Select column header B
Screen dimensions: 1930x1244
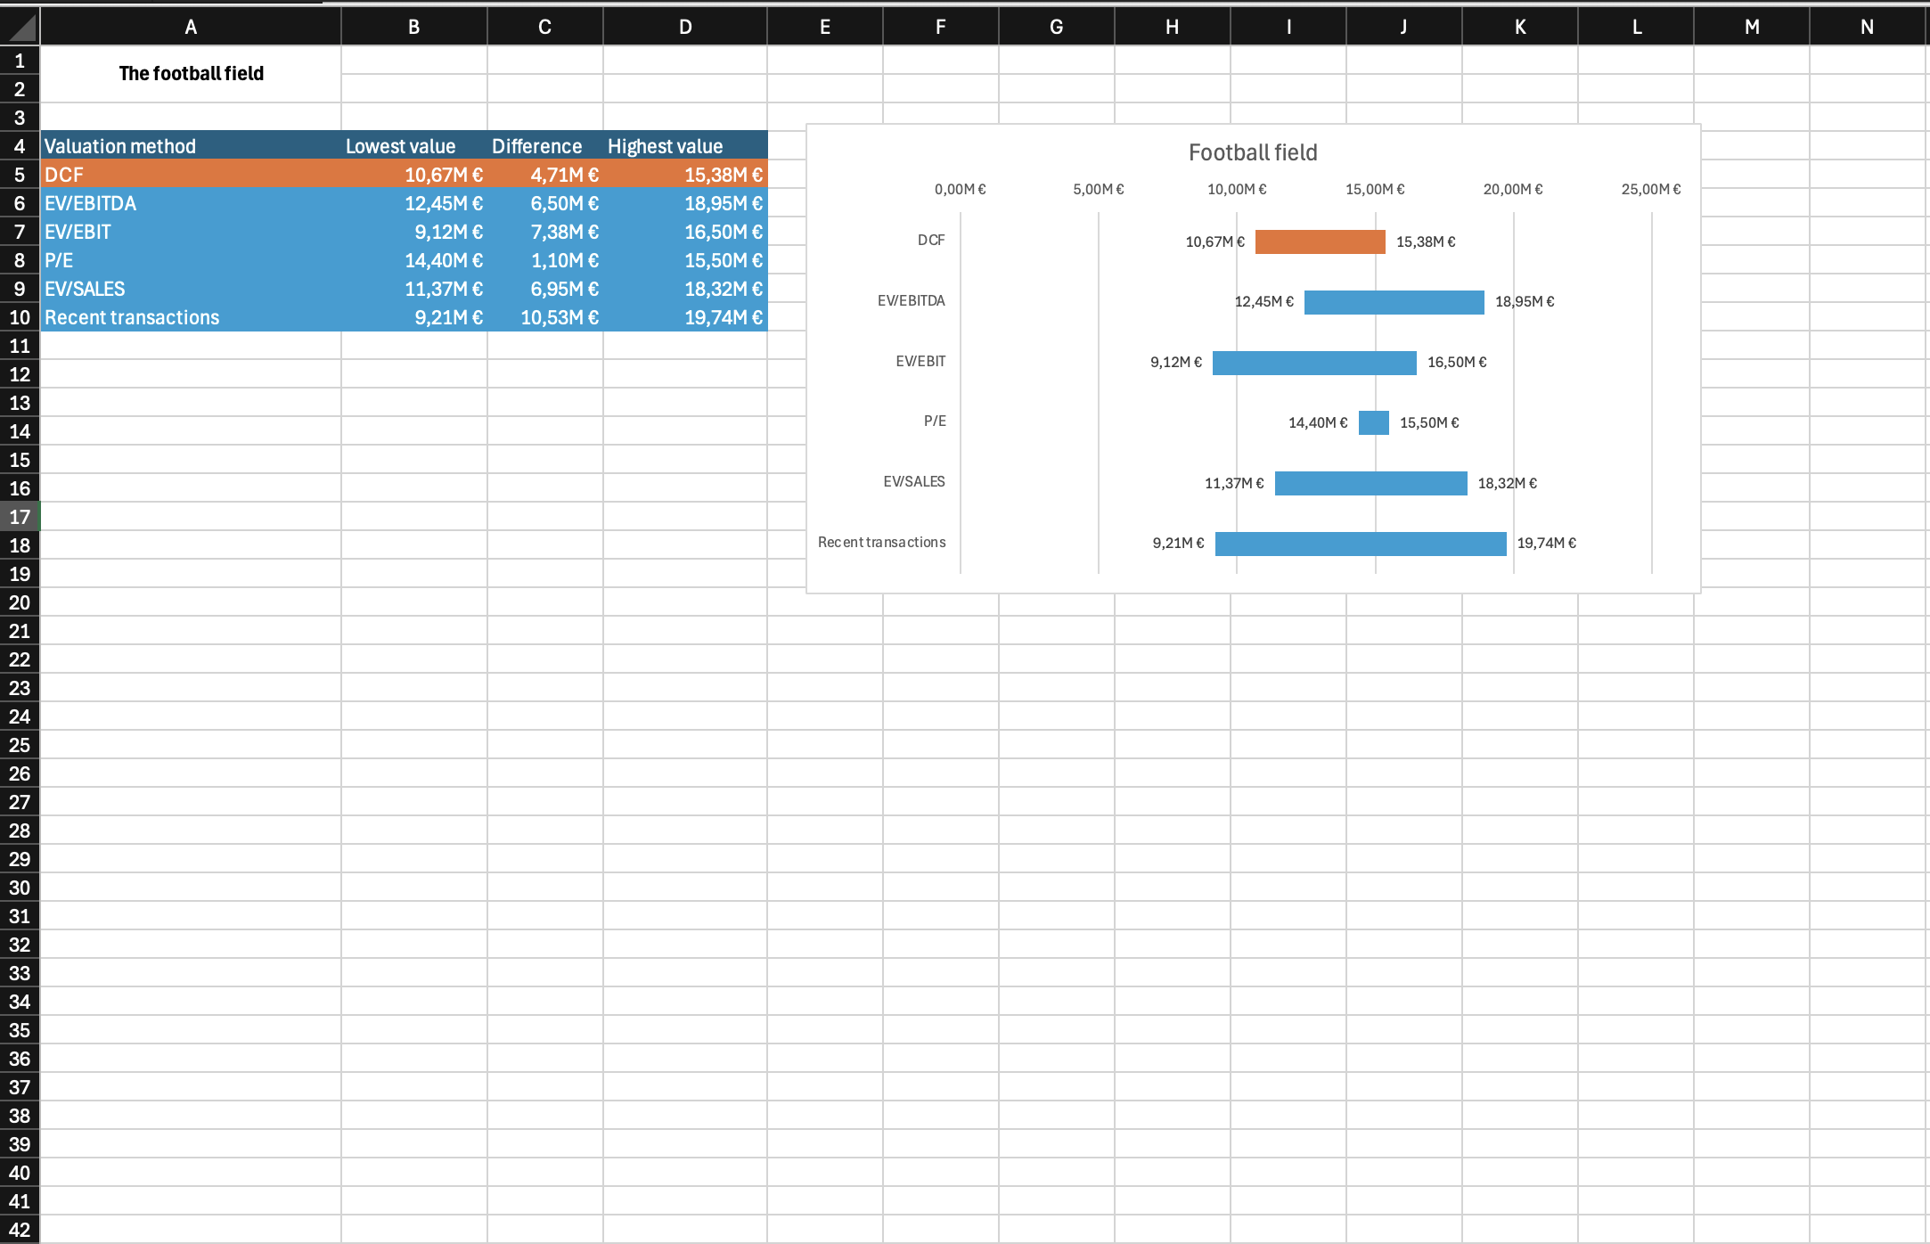[413, 25]
